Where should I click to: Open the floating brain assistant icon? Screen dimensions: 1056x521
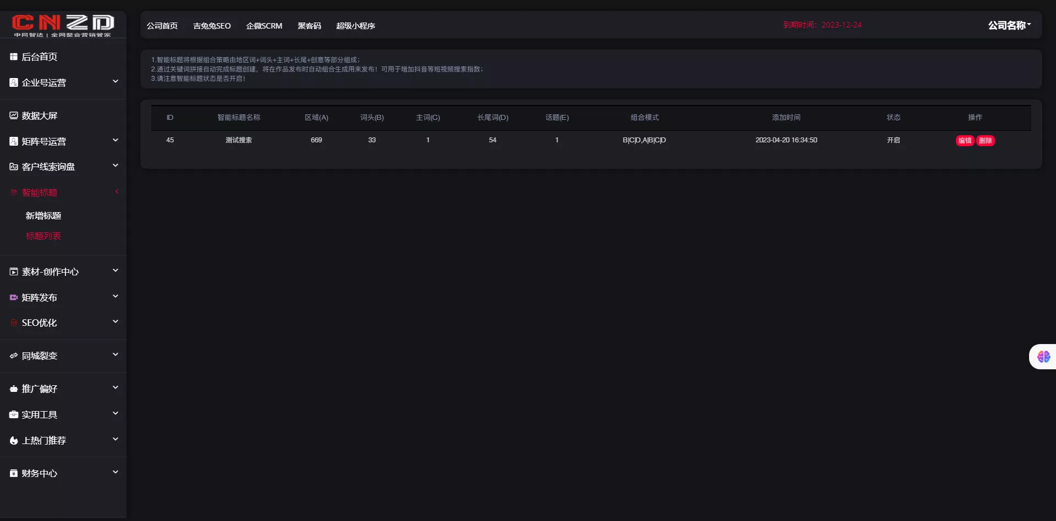1043,357
